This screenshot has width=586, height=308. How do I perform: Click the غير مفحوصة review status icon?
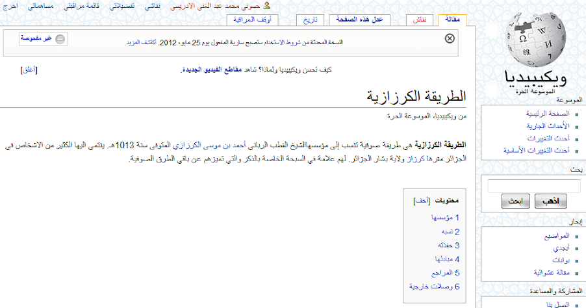(60, 40)
